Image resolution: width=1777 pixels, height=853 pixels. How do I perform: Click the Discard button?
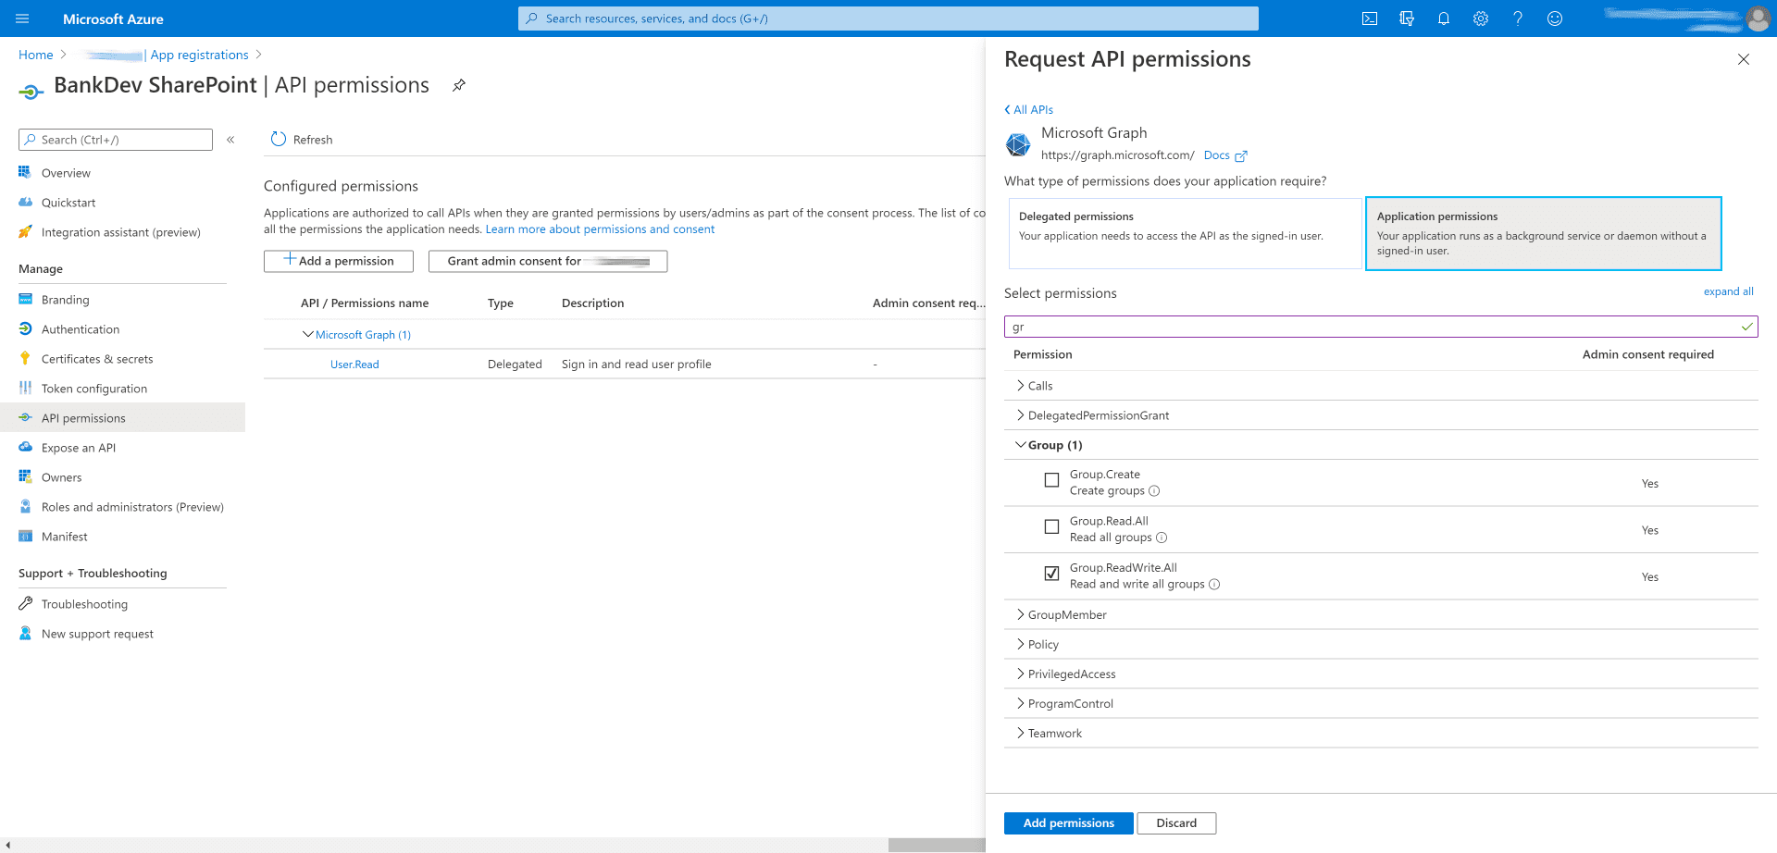pyautogui.click(x=1176, y=823)
